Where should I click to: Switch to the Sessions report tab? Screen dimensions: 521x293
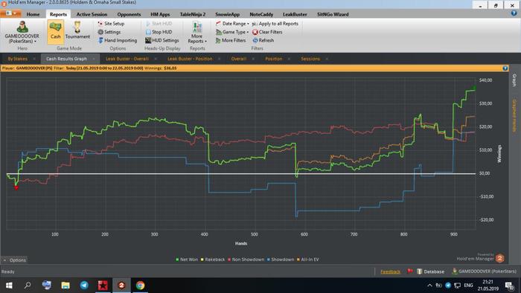pyautogui.click(x=310, y=59)
